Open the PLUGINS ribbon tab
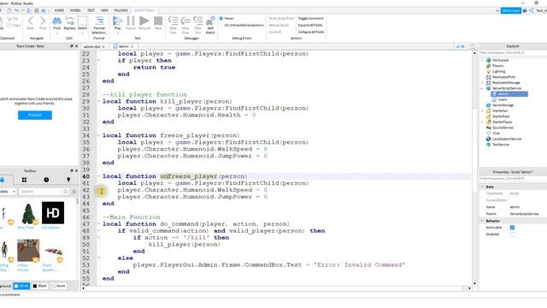This screenshot has width=547, height=308. pos(121,10)
